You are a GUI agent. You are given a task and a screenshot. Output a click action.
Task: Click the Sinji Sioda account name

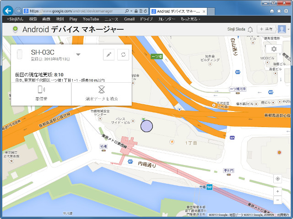[x=236, y=29]
